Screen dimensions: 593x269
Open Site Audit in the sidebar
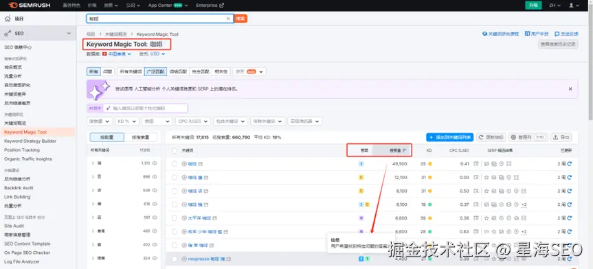pos(14,226)
